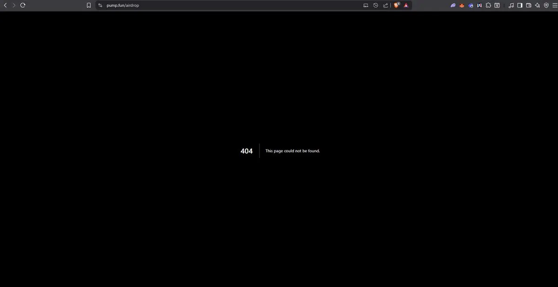Open the Brave Rewards triangle icon
This screenshot has width=558, height=287.
coord(406,5)
